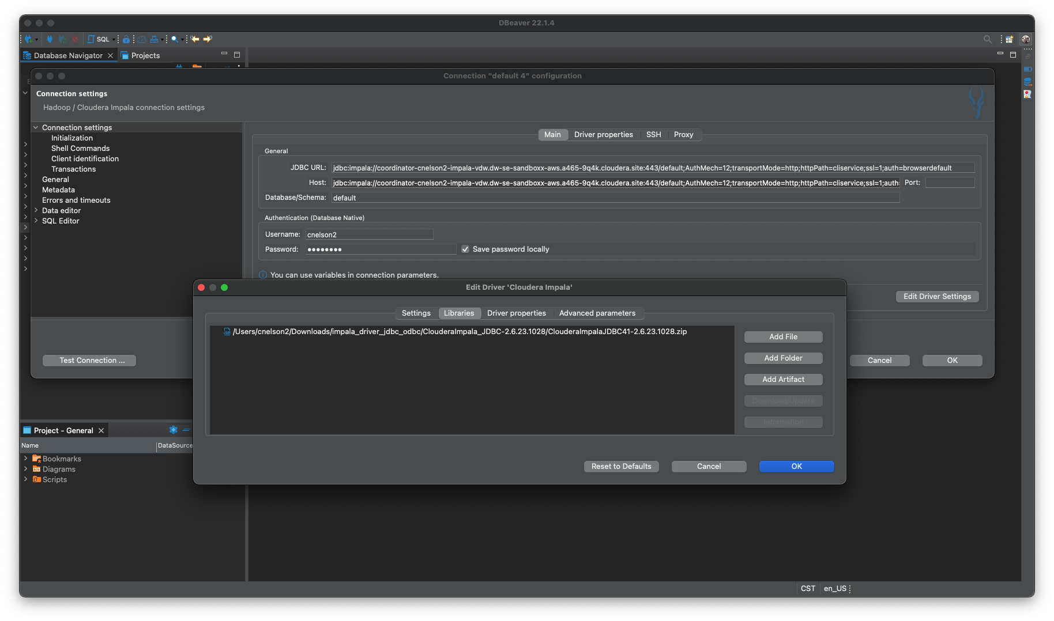The width and height of the screenshot is (1054, 621).
Task: Click Cancel in connection configuration window
Action: 880,360
